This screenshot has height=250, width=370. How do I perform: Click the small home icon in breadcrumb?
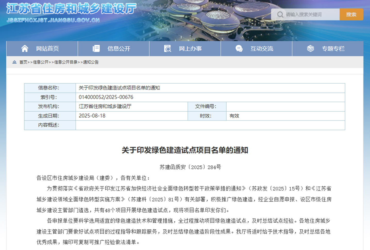[14, 62]
